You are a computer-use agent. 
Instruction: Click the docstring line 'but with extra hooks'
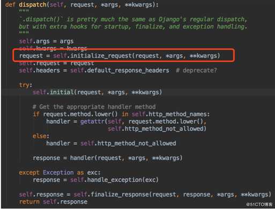coord(133,27)
